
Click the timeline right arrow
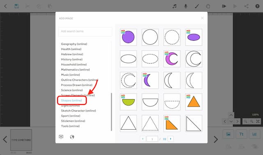(x=216, y=139)
